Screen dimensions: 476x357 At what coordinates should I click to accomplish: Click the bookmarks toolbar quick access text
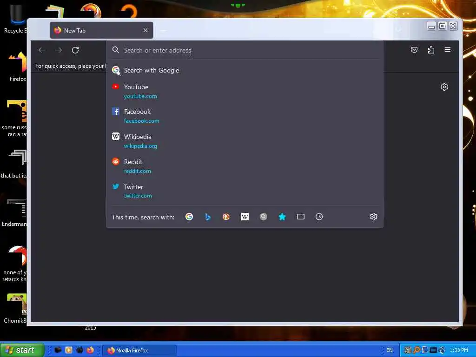pos(71,66)
